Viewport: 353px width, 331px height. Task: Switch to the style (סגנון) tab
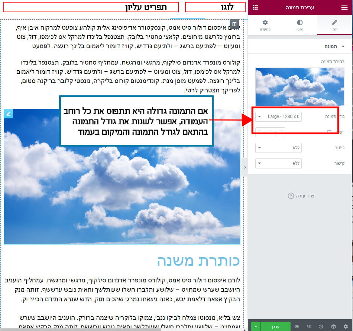pos(300,25)
